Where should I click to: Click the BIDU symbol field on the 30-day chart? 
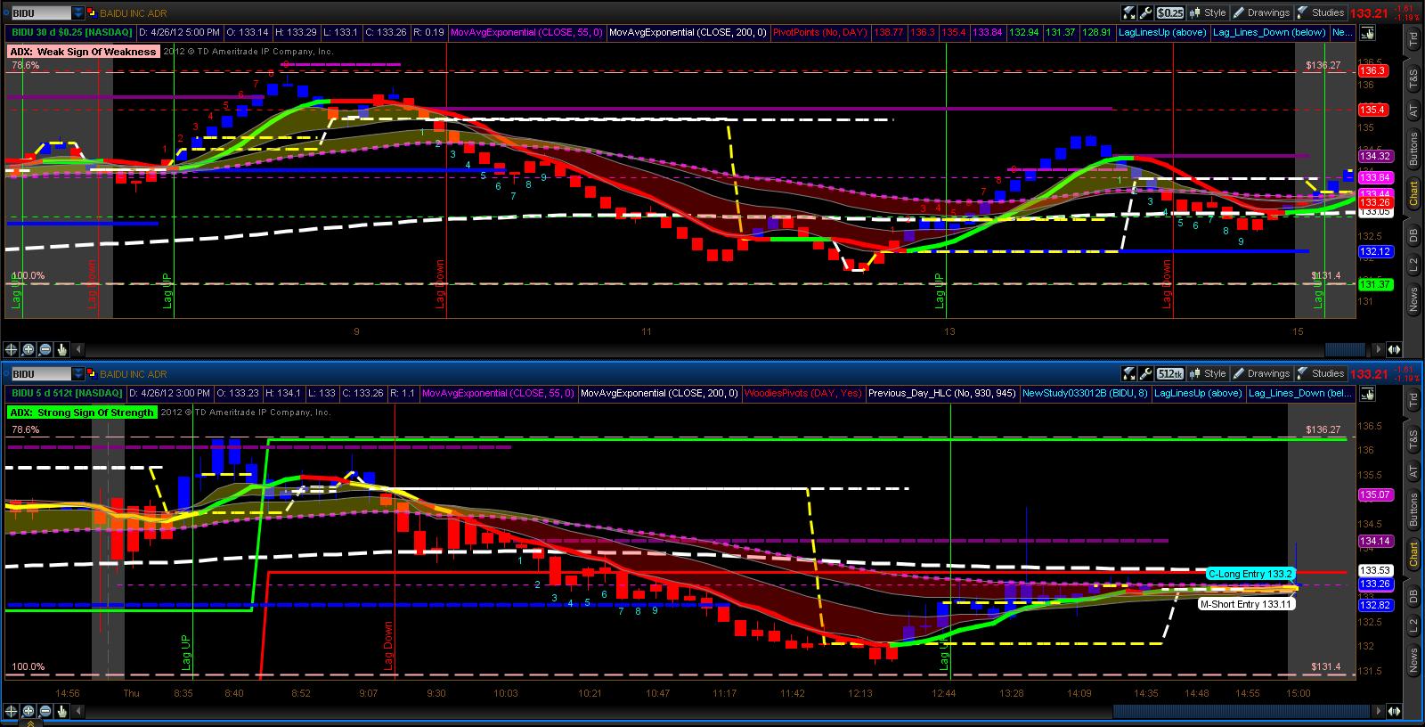[x=41, y=13]
